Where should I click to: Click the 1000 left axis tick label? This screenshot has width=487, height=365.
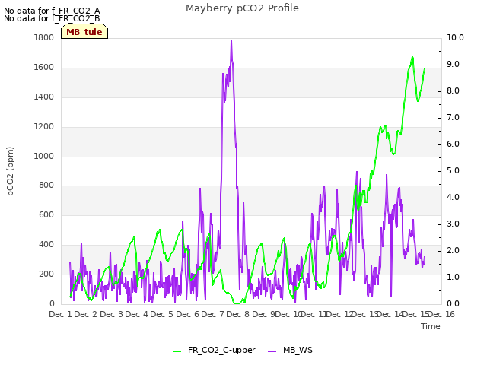[44, 156]
